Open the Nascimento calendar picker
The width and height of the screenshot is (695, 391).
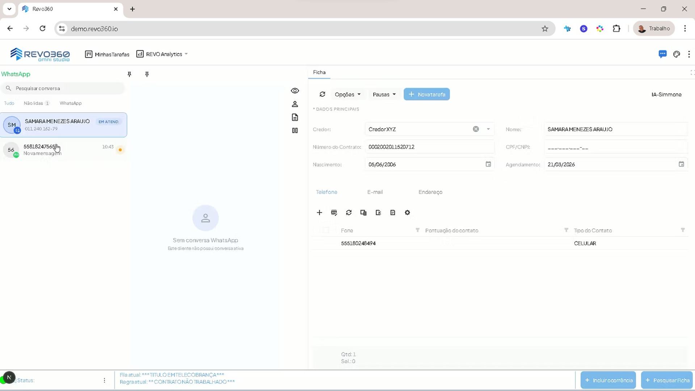488,164
